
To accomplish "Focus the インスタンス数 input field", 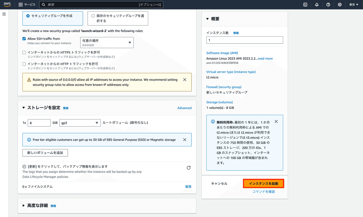I will 245,40.
